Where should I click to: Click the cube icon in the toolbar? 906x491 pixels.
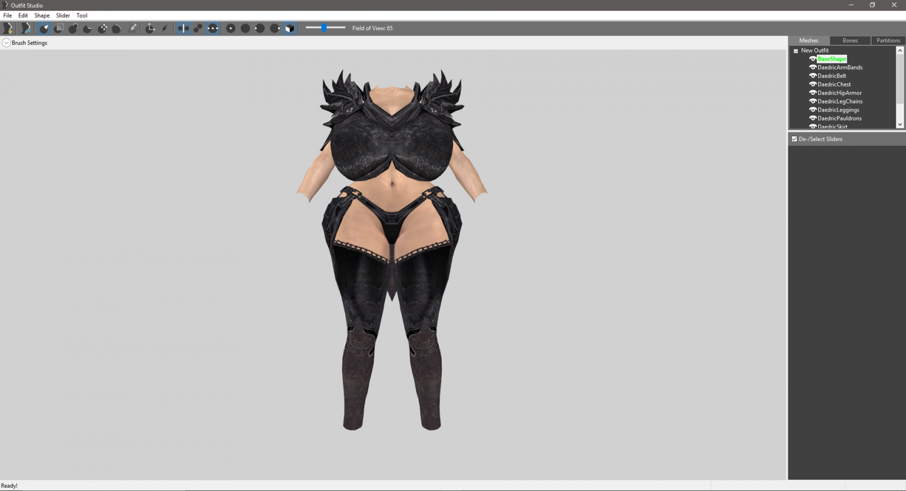(x=289, y=28)
